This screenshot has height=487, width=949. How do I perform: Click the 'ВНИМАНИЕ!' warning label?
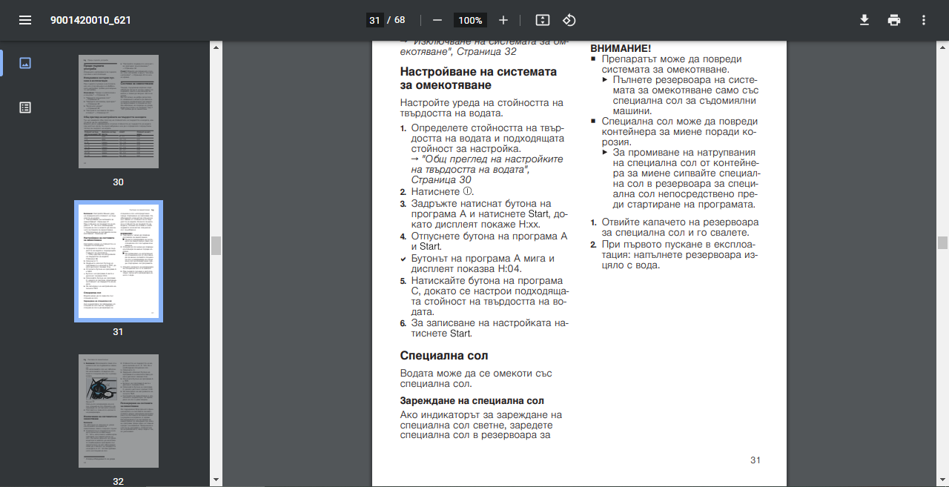point(621,48)
